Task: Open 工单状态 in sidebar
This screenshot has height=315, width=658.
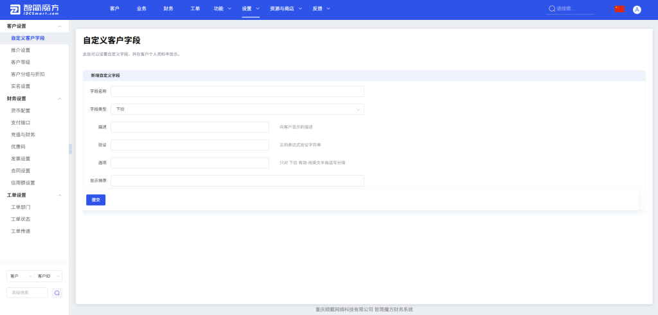Action: [x=21, y=219]
